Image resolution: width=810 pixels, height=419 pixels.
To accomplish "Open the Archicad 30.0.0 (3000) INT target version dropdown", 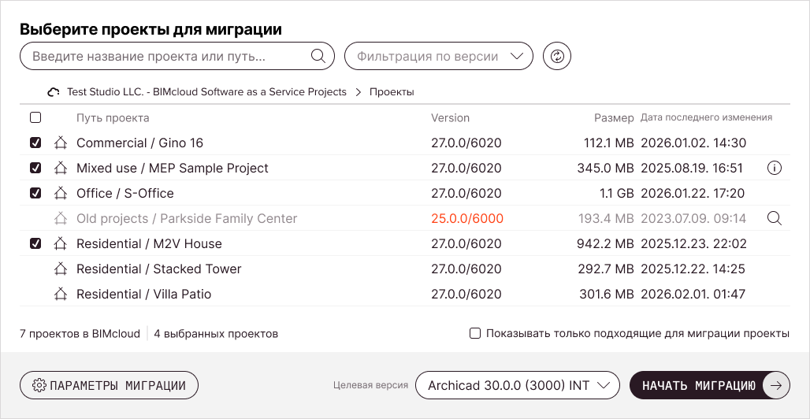I will click(517, 385).
